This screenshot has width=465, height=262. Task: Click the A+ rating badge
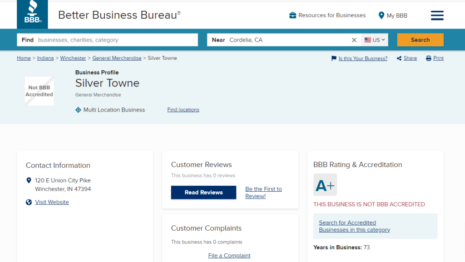pyautogui.click(x=325, y=185)
